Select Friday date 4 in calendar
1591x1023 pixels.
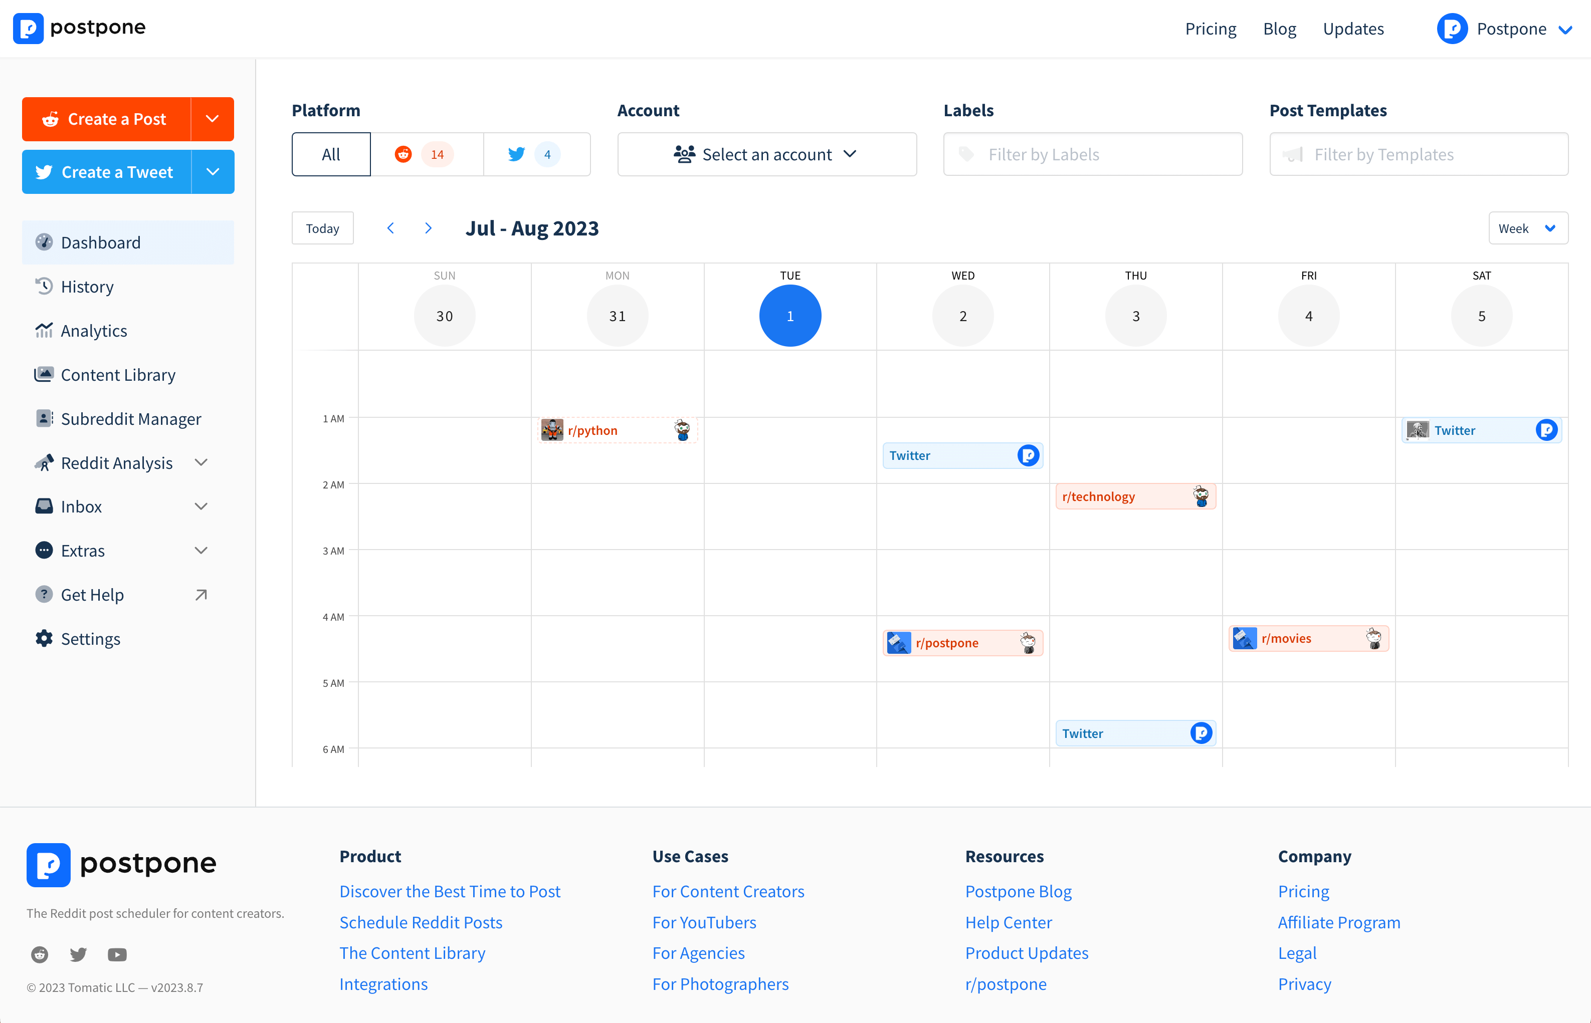[x=1309, y=316]
